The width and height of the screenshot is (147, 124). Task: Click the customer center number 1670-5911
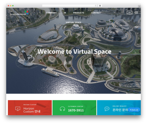pos(76,110)
